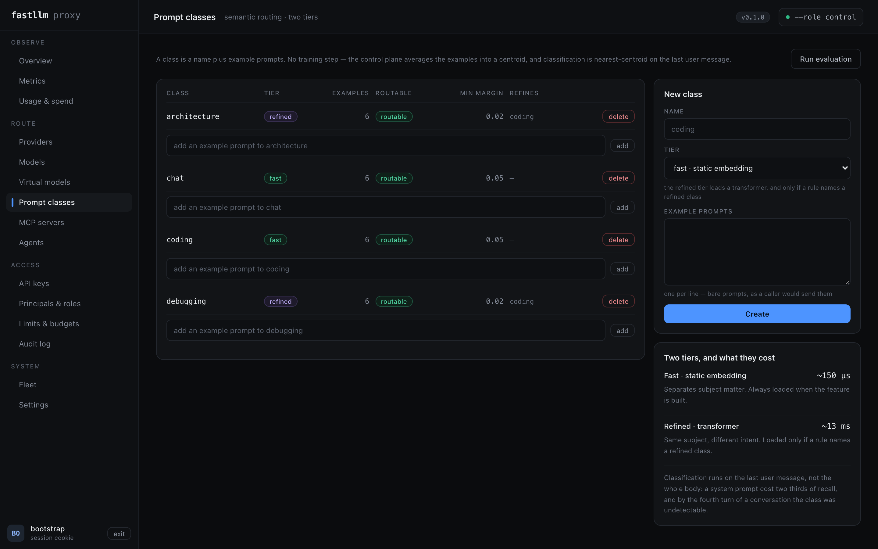878x549 pixels.
Task: Add example to coding class
Action: click(x=622, y=269)
